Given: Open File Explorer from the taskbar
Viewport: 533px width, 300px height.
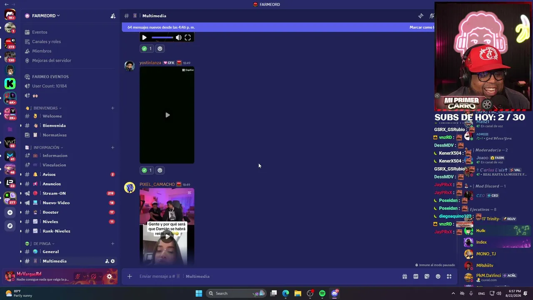Looking at the screenshot, I should tap(298, 293).
